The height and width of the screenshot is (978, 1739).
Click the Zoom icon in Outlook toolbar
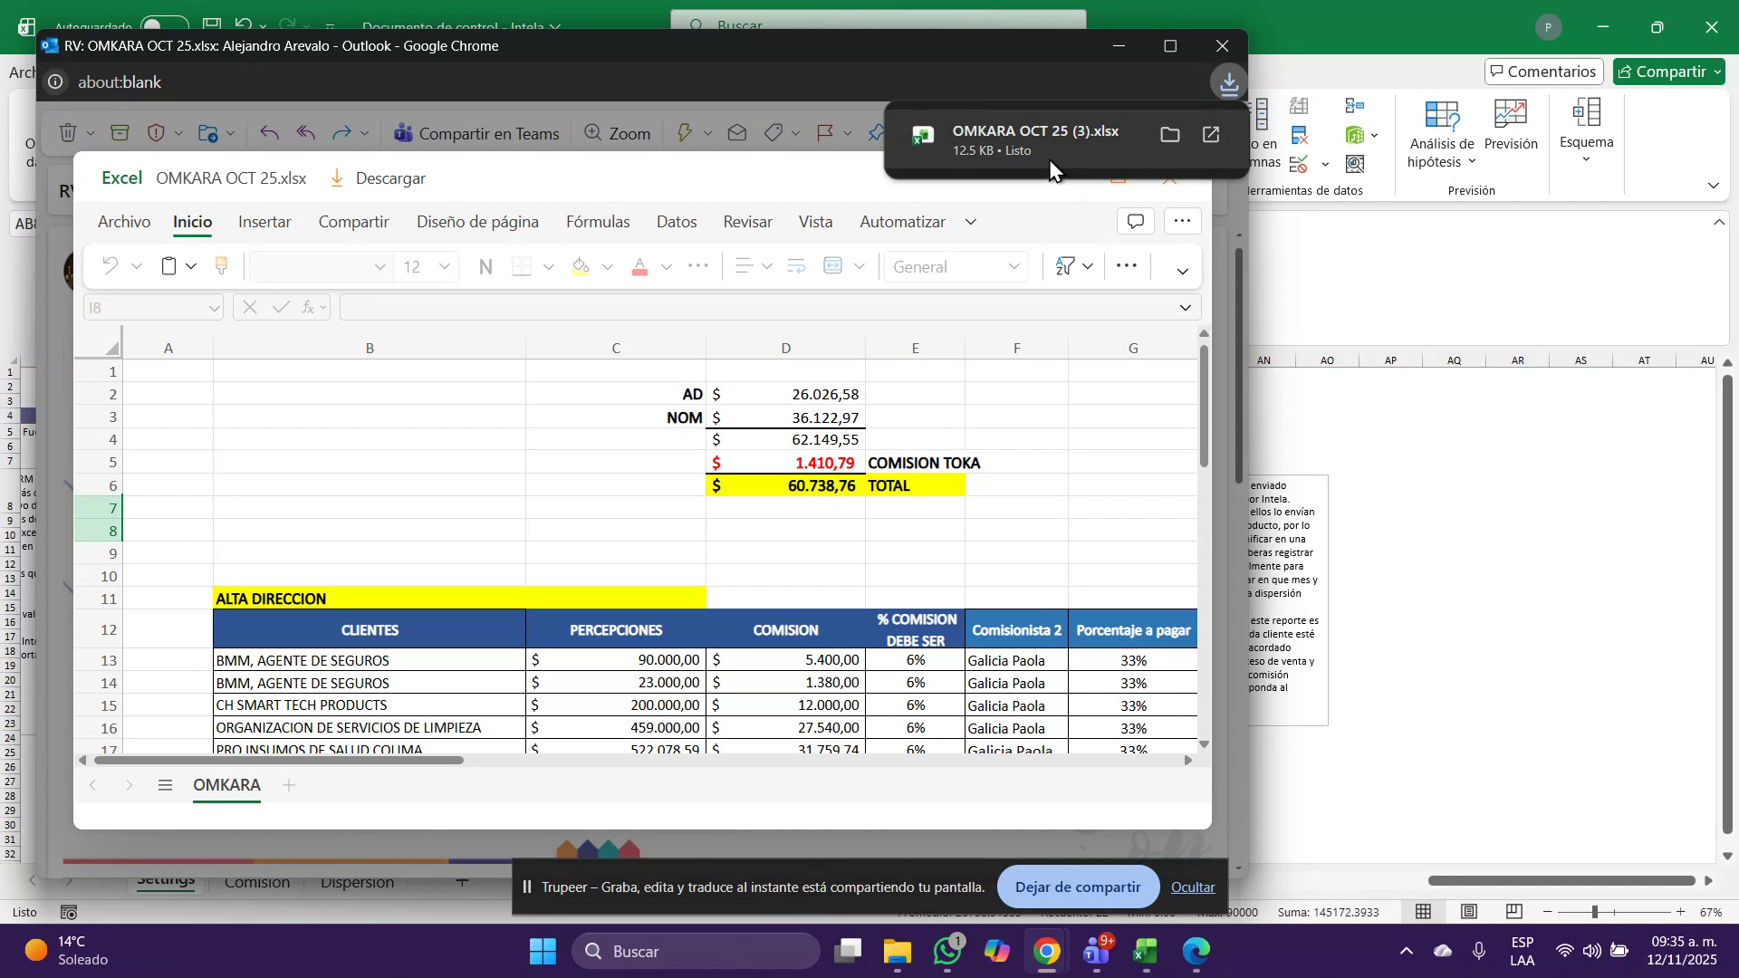tap(617, 133)
